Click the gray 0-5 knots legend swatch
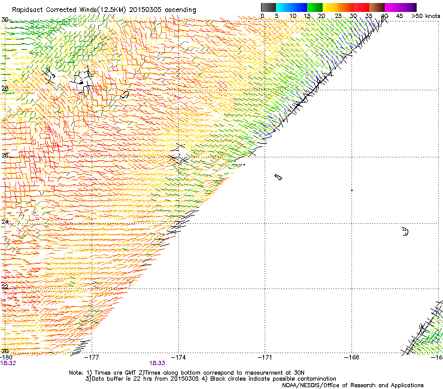Screen dimensions: 443x389 (x=268, y=7)
